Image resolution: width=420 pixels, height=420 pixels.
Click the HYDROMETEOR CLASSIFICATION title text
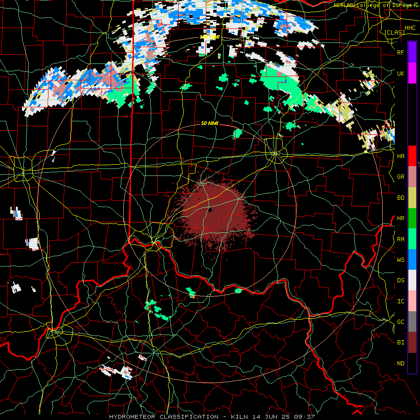coord(164,417)
